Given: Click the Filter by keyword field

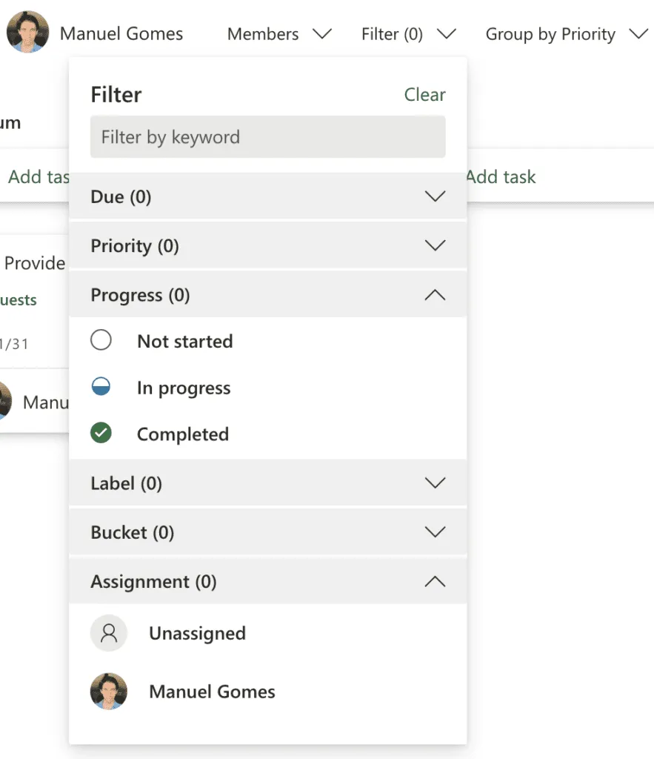Looking at the screenshot, I should pos(267,137).
